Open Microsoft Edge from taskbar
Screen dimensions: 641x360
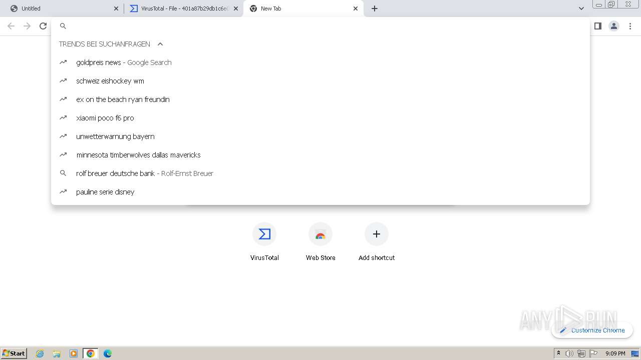point(108,353)
